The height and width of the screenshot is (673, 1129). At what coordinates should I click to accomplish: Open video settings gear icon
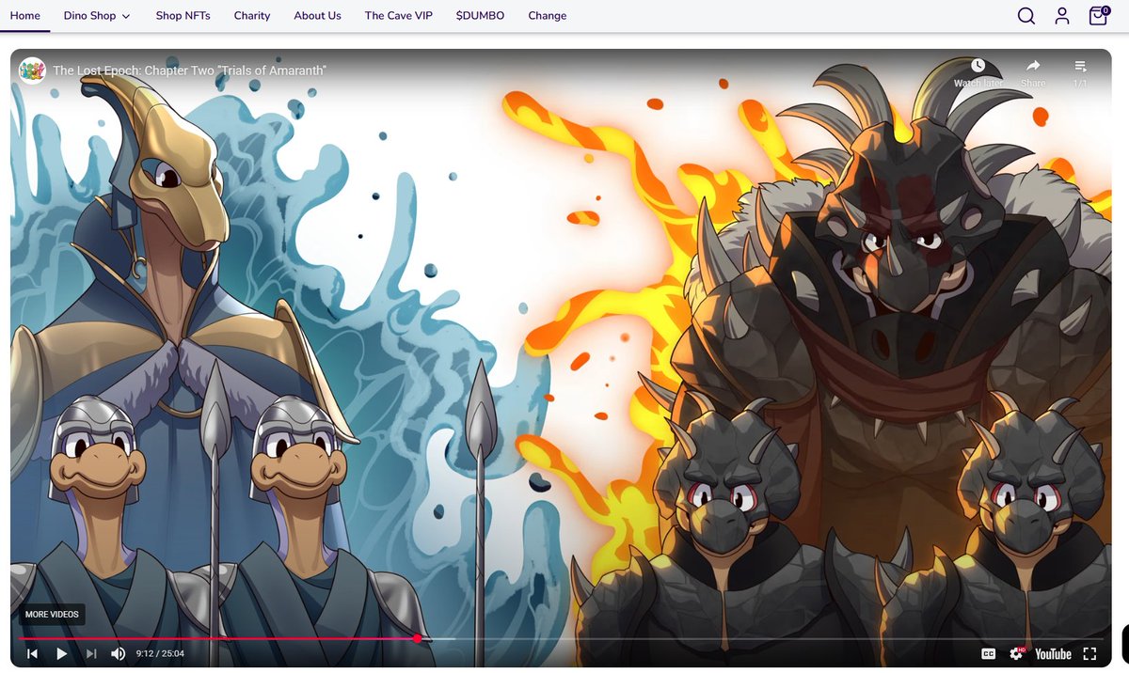[1016, 653]
